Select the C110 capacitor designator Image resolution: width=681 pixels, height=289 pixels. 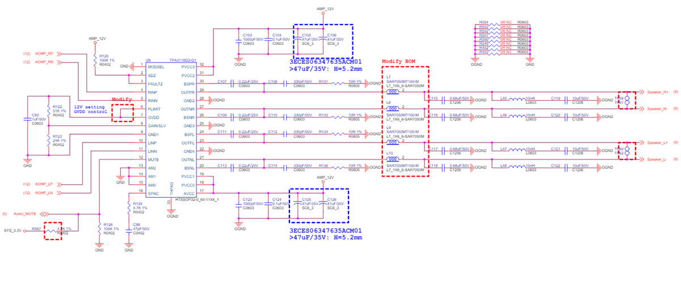(x=273, y=115)
